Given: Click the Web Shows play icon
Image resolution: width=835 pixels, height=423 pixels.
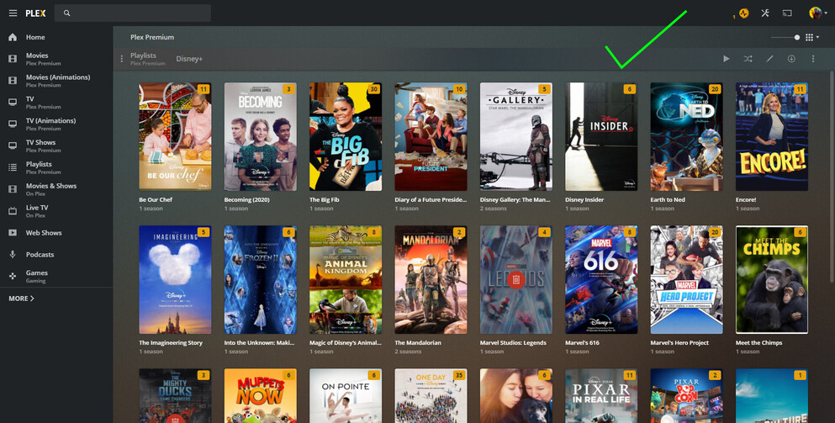Looking at the screenshot, I should [13, 233].
